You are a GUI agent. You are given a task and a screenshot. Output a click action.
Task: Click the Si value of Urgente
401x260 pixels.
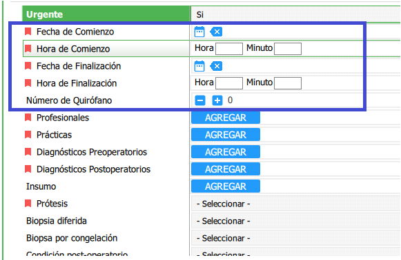(199, 14)
